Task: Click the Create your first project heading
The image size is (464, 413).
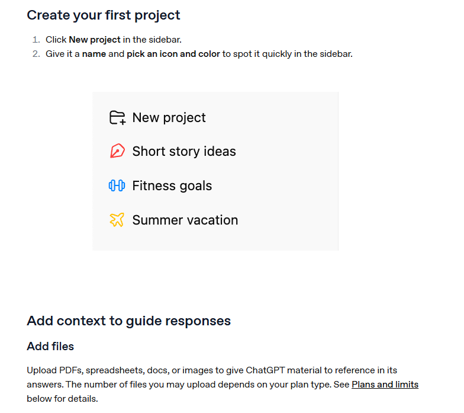Action: [103, 15]
